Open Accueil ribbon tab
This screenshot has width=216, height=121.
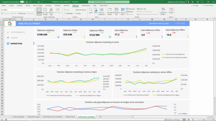pos(11,5)
